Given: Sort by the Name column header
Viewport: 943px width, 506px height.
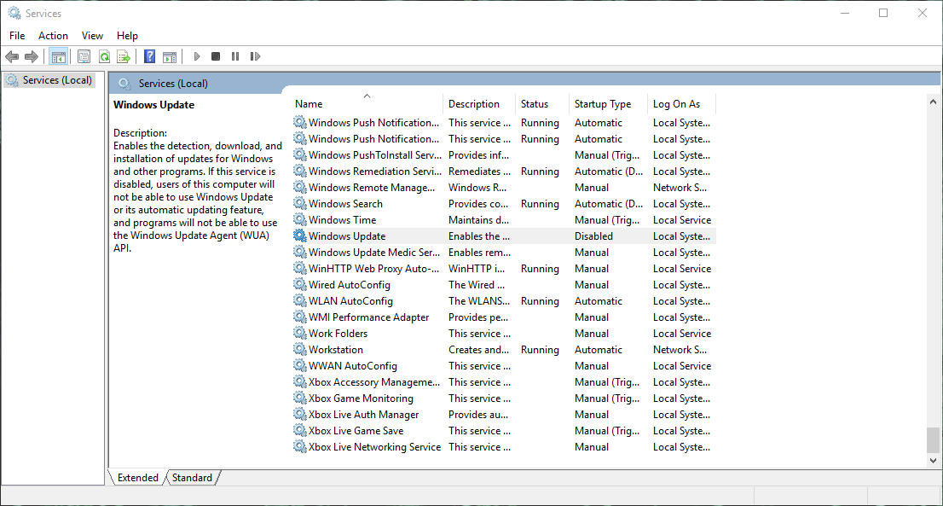Looking at the screenshot, I should click(x=367, y=104).
